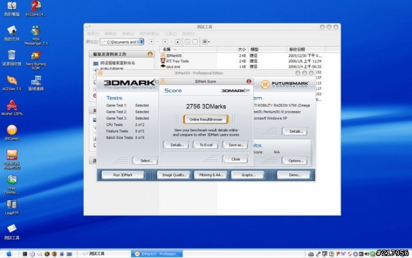Viewport: 412px width, 258px height.
Task: Click the system Details... button in 3DMark05
Action: tap(295, 131)
